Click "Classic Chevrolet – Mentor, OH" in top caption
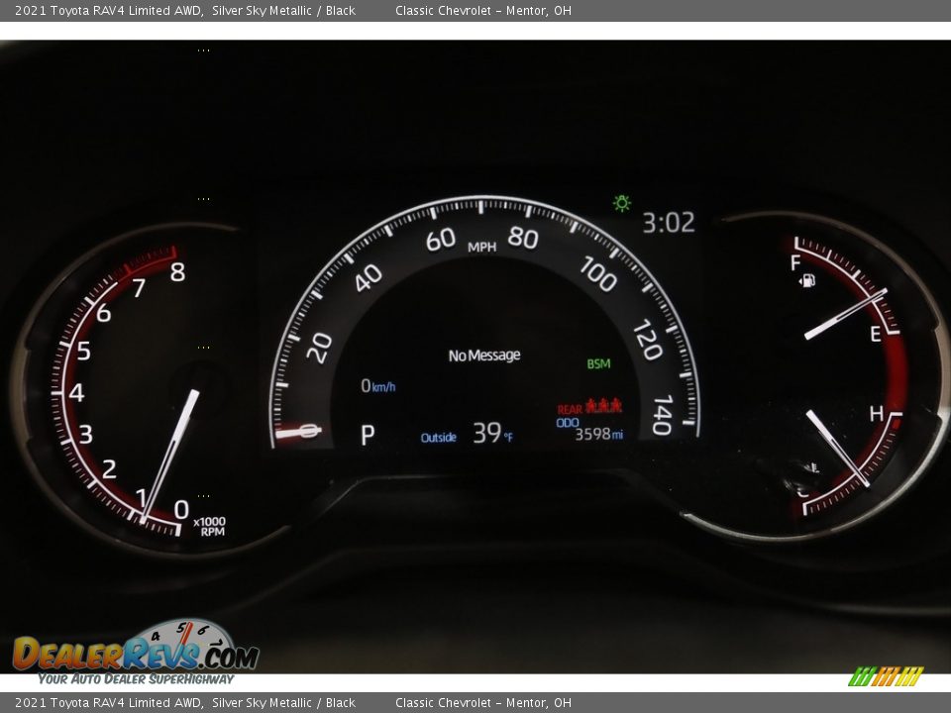 483,10
